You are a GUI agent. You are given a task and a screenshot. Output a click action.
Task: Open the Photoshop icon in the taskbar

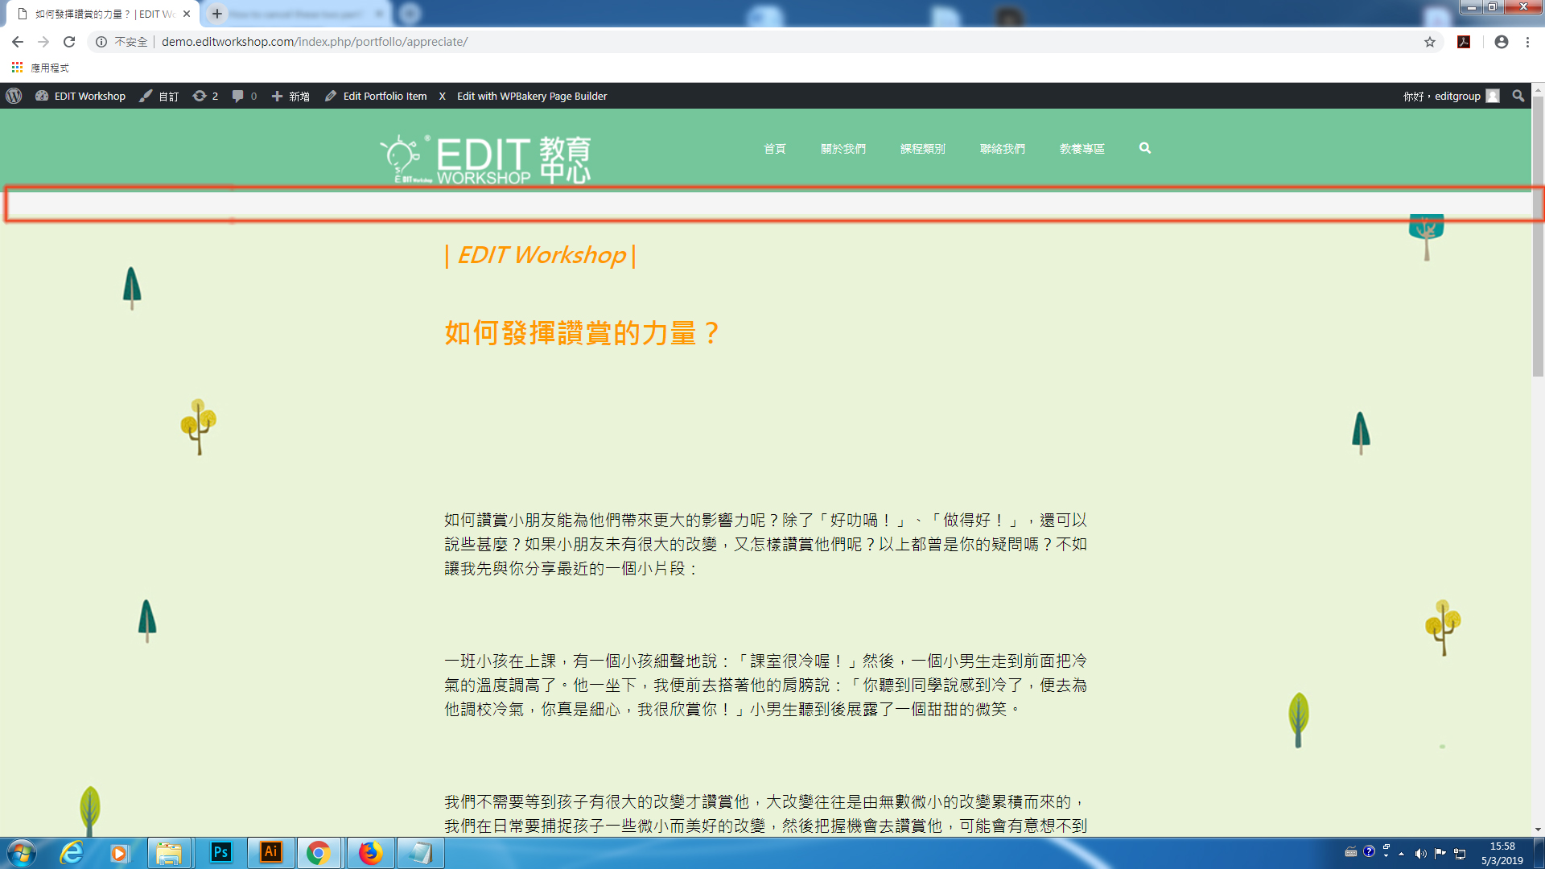pos(220,852)
